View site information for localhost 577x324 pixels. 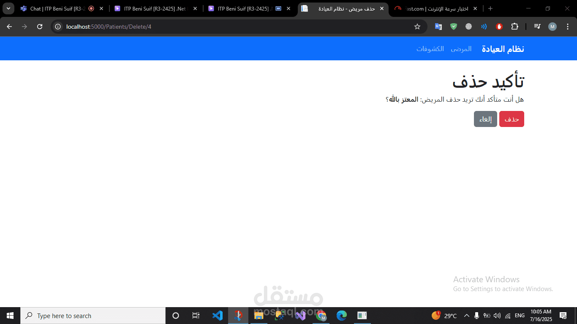click(x=58, y=27)
